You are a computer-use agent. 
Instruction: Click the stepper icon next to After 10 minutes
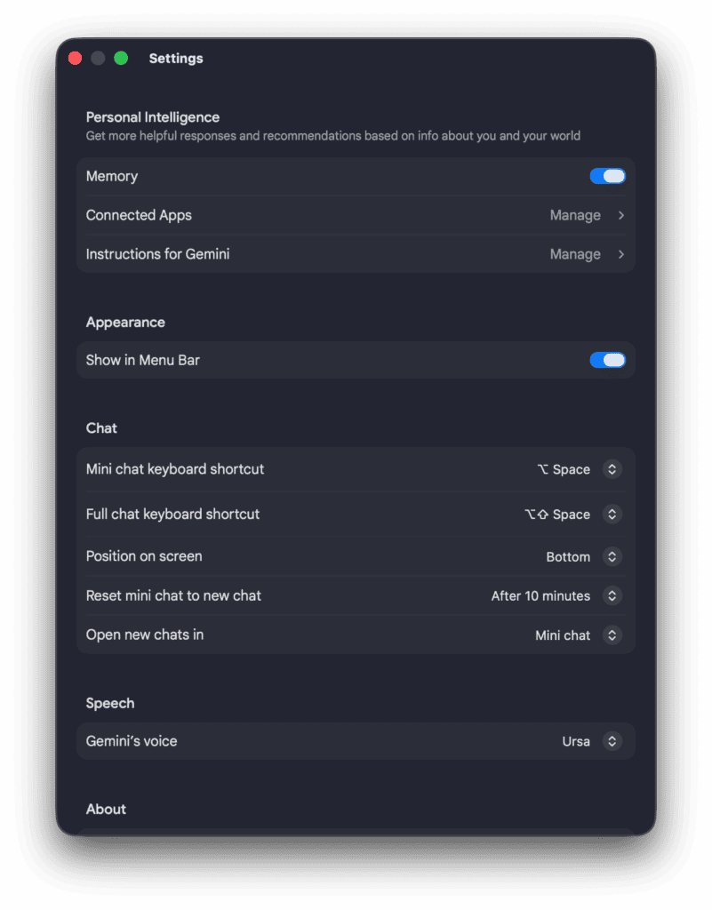612,595
